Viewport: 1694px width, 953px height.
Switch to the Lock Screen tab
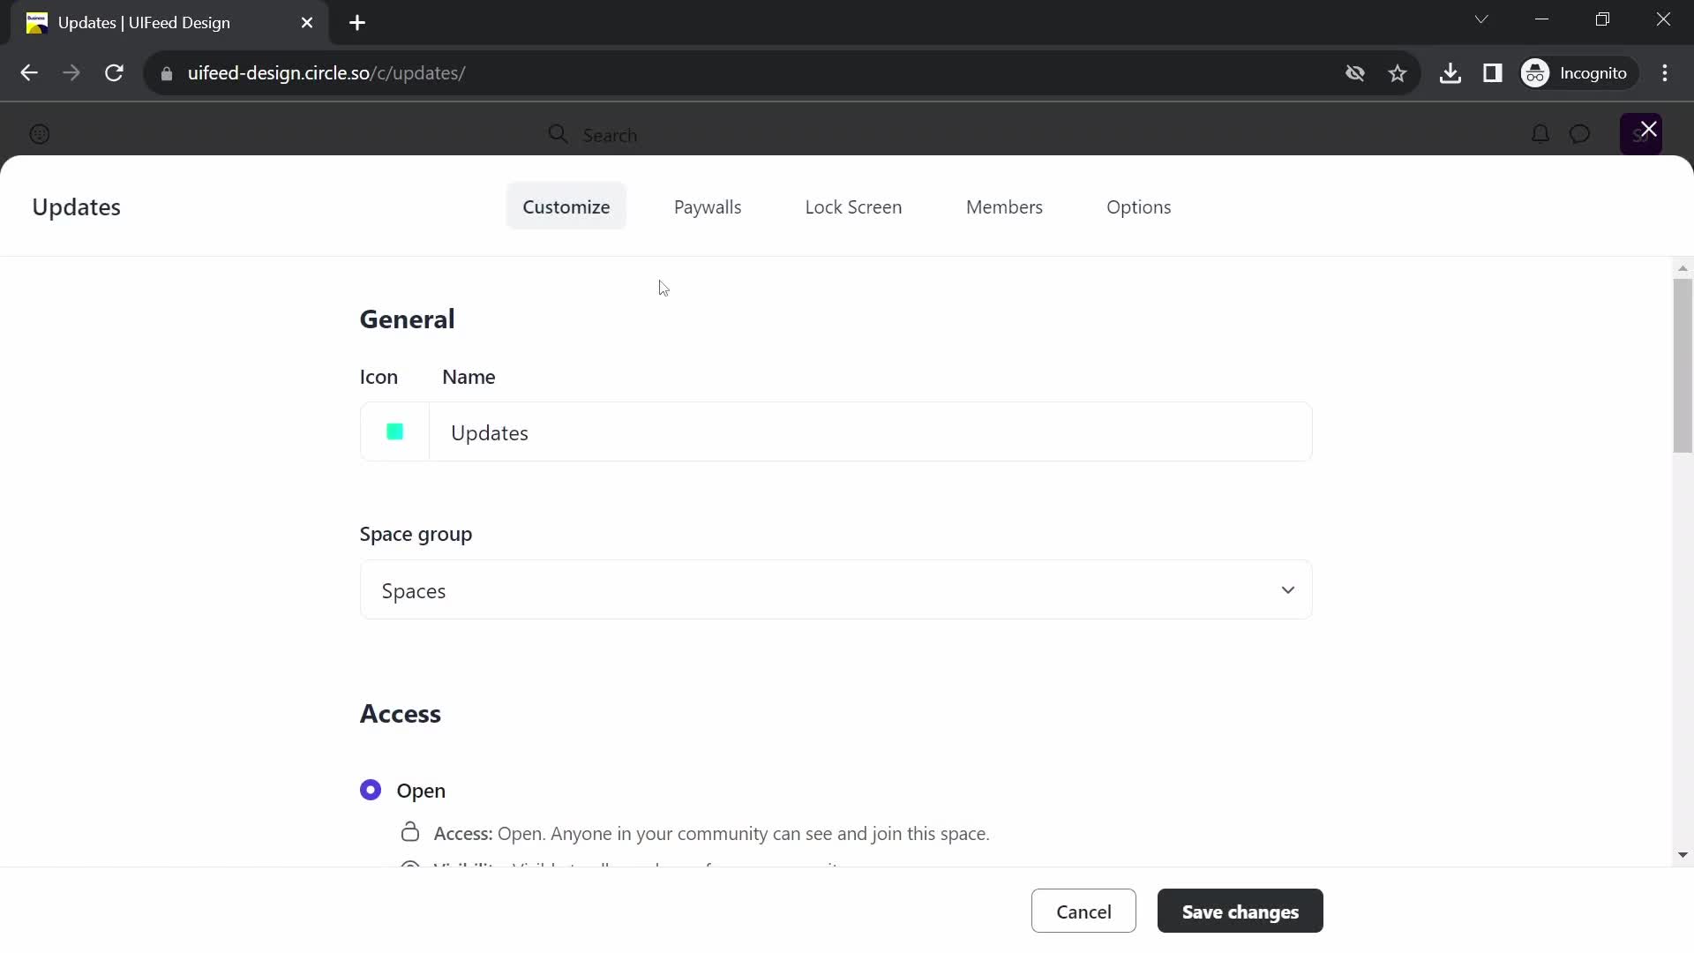point(853,207)
